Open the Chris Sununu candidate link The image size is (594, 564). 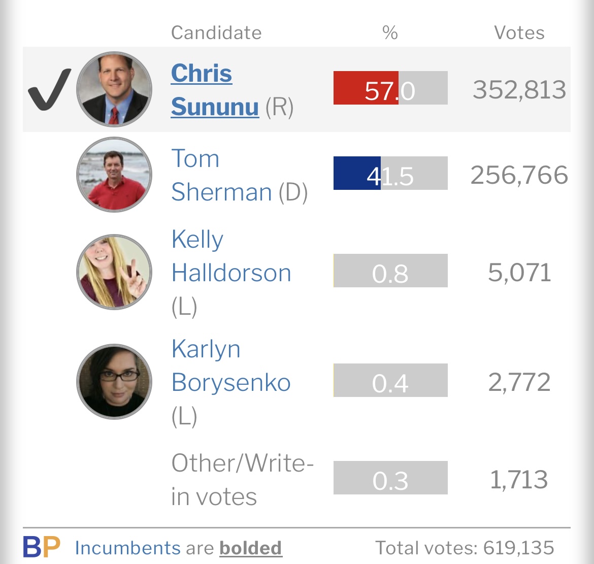[215, 90]
